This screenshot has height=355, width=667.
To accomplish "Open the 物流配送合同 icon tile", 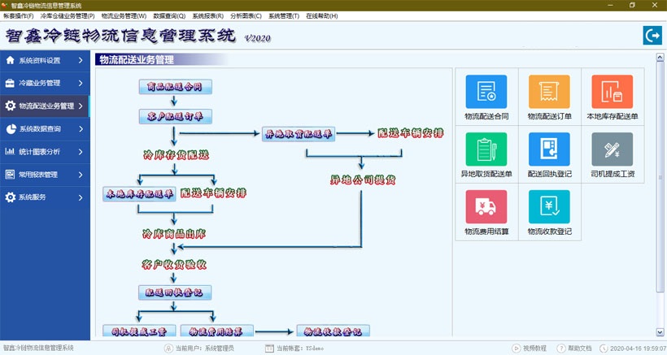I will click(x=486, y=92).
